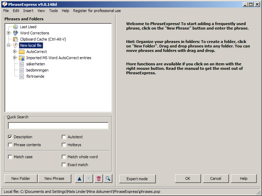Click the New Folder button
262x196 pixels.
21,178
